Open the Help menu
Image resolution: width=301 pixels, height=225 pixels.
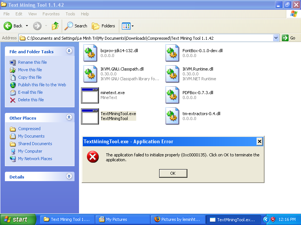click(x=85, y=14)
